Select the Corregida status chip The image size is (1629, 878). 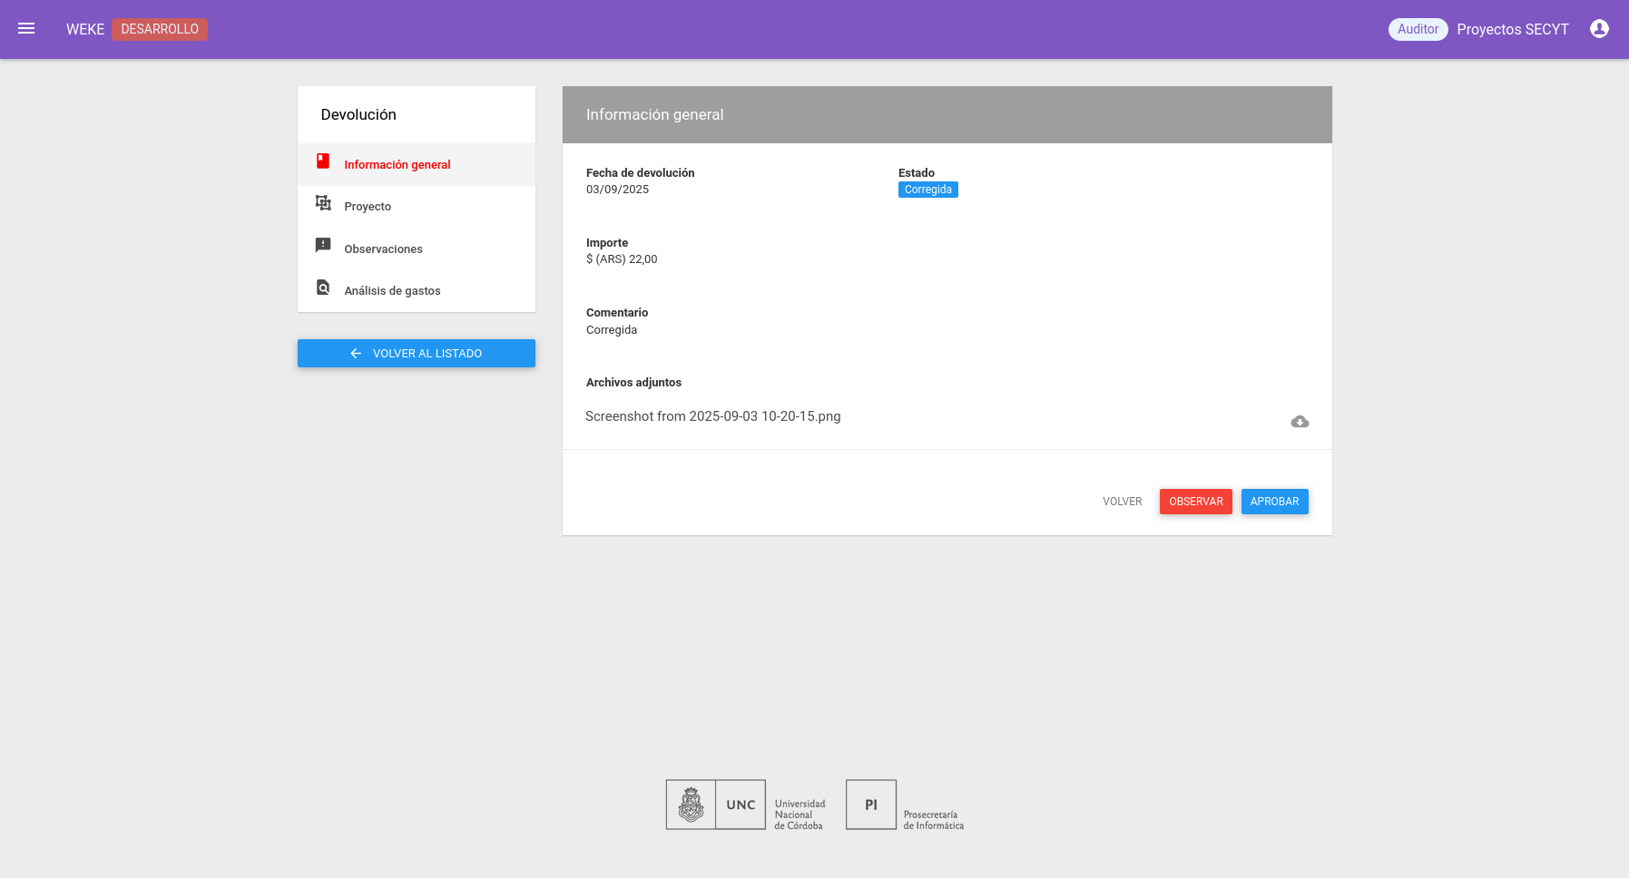point(927,190)
